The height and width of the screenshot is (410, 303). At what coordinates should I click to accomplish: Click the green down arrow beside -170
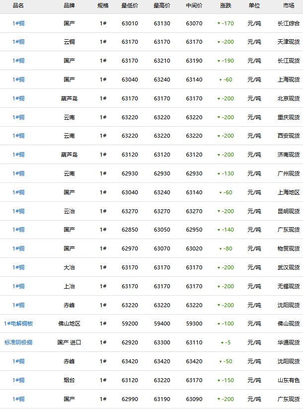coord(219,23)
